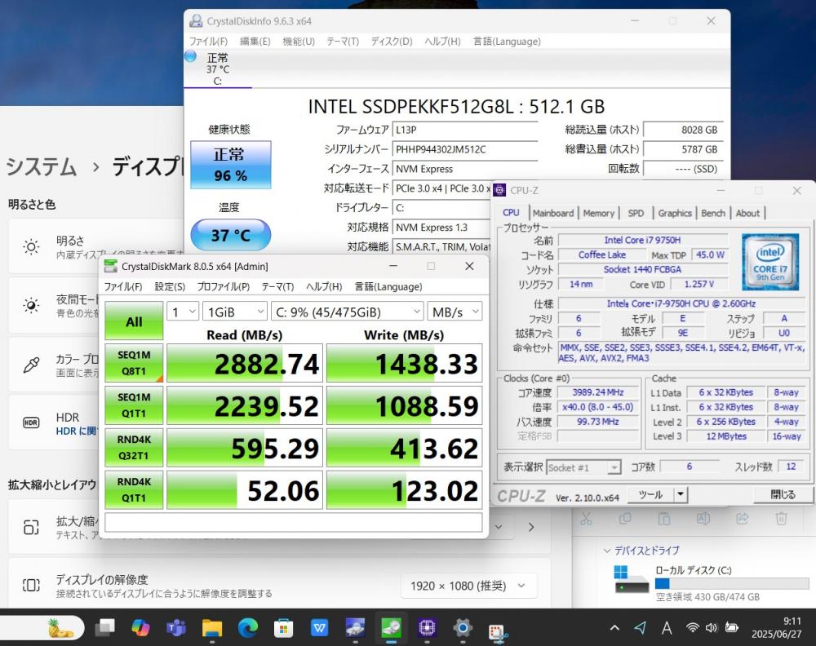Run RND4K Q1T1 benchmark
This screenshot has height=646, width=816.
coord(134,490)
